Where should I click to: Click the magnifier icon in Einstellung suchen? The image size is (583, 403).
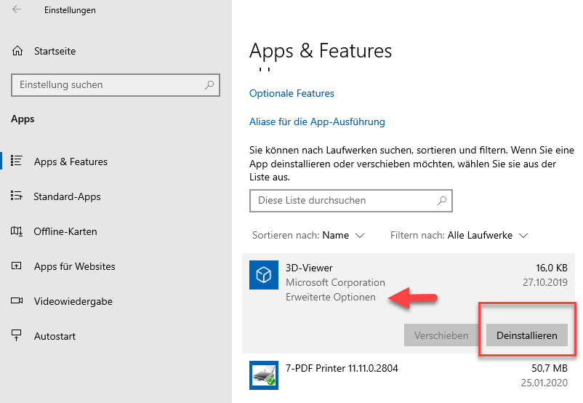point(209,85)
